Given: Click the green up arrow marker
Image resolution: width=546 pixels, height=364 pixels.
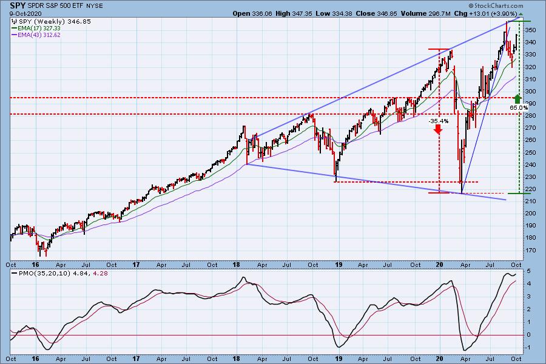Looking at the screenshot, I should click(x=517, y=99).
